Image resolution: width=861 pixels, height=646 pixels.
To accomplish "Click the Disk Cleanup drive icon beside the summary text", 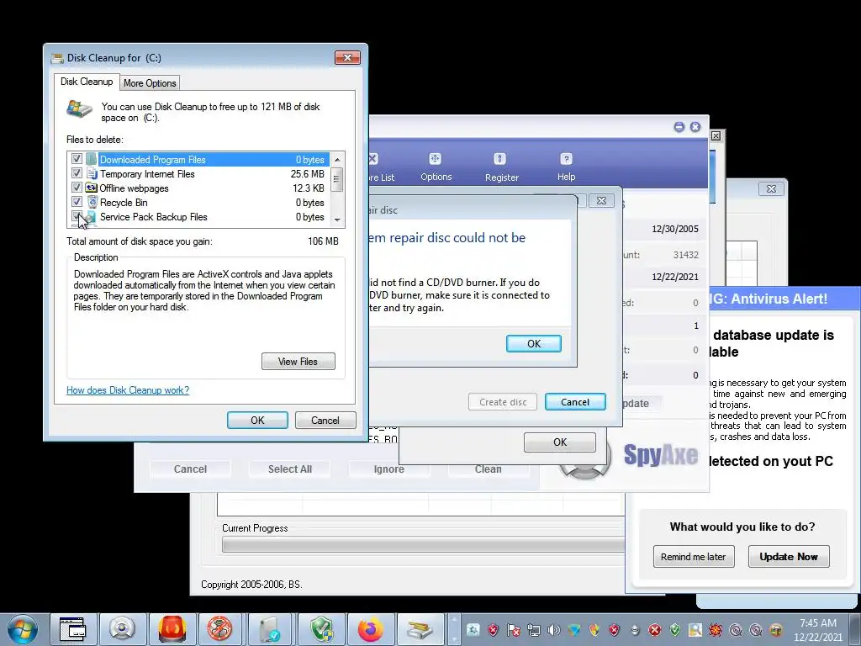I will point(80,109).
